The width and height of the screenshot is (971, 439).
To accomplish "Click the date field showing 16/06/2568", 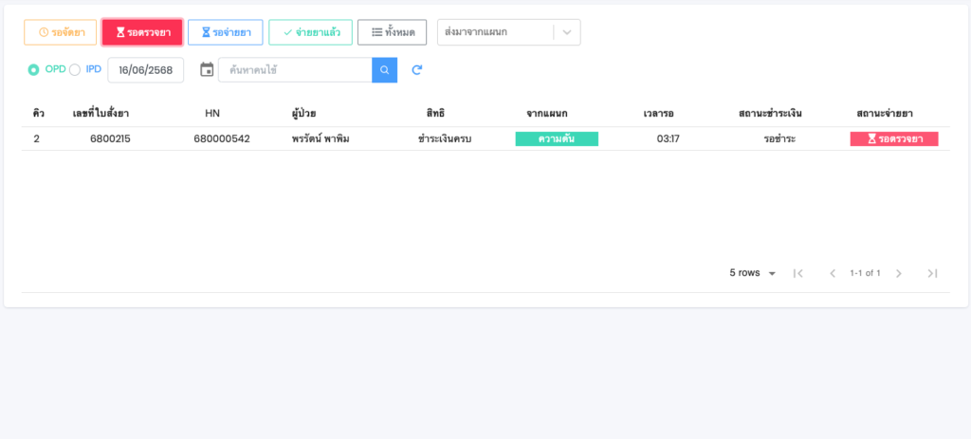I will pyautogui.click(x=146, y=70).
